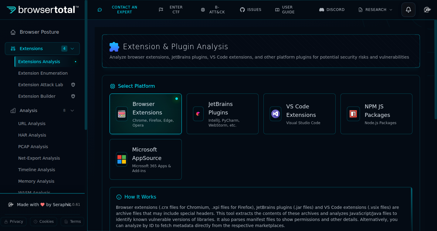
Task: Open Browser Posture page
Action: (x=42, y=32)
